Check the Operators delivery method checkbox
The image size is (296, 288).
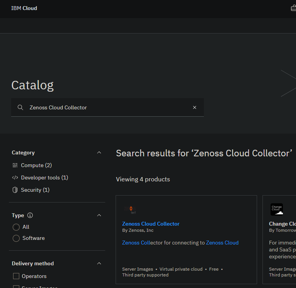pyautogui.click(x=16, y=276)
